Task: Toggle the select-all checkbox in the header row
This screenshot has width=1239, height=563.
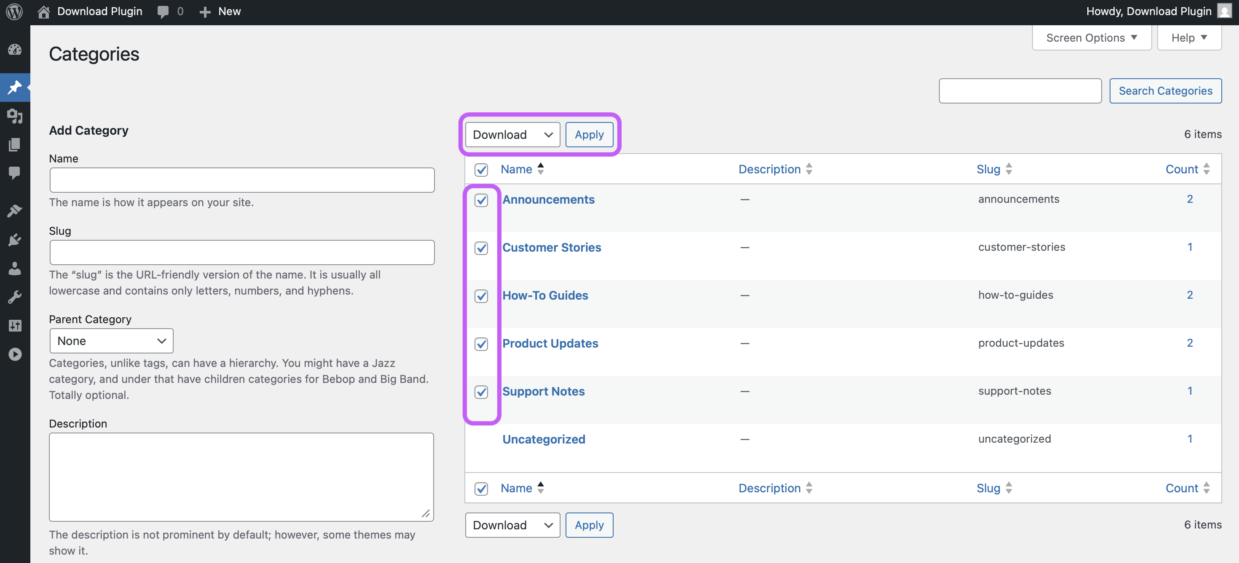Action: click(x=481, y=169)
